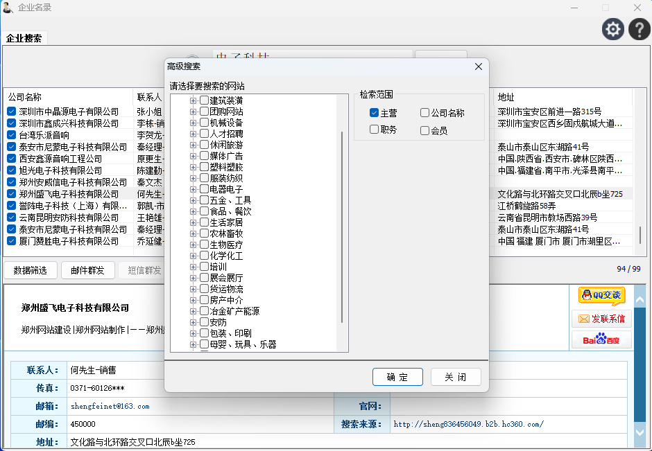Click the QQ交谈 chat icon
652x451 pixels.
pyautogui.click(x=601, y=295)
